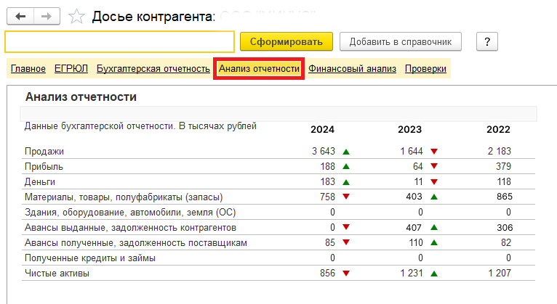Add page to favorites with star icon
Screen dimensions: 557x304
point(75,15)
